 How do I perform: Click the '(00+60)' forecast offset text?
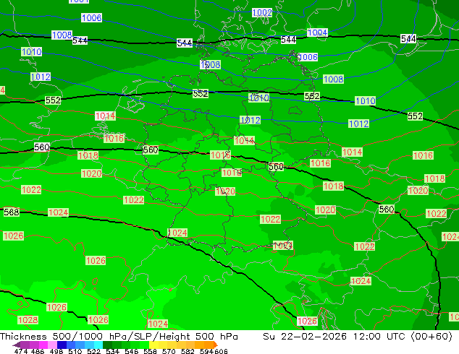(x=431, y=336)
